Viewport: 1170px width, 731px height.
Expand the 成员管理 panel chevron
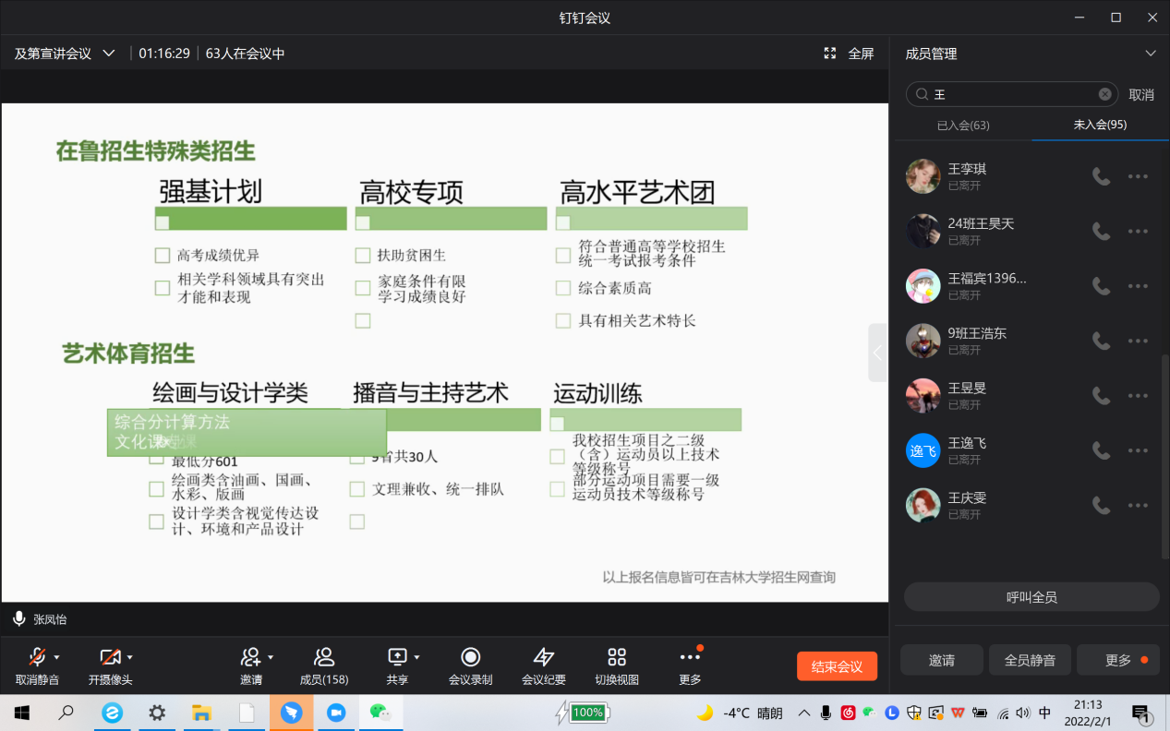tap(1150, 54)
